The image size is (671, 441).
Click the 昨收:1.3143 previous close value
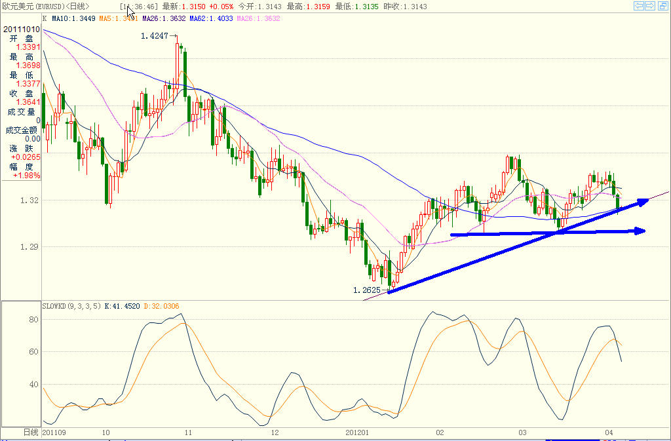click(405, 7)
